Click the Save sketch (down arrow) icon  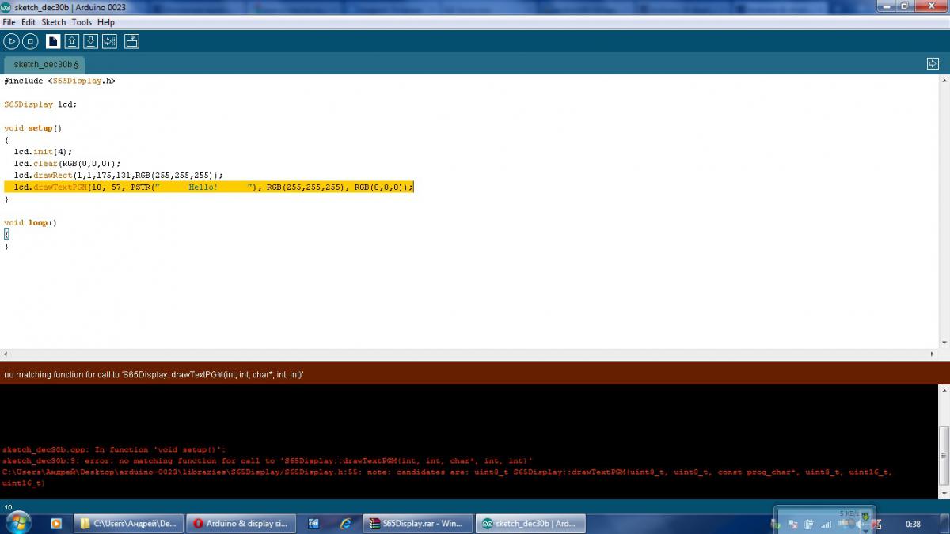pos(90,41)
